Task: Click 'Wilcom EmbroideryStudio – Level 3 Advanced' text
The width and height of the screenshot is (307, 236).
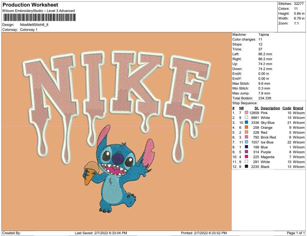Action: click(38, 11)
